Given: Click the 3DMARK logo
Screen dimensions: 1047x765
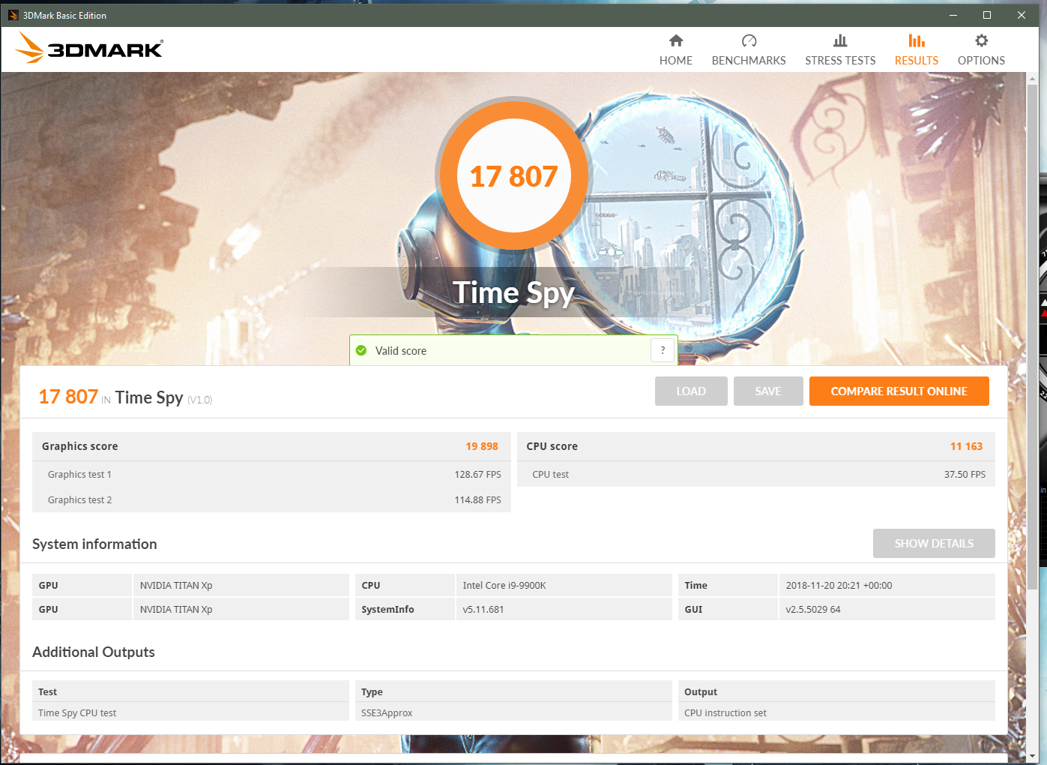Looking at the screenshot, I should pyautogui.click(x=88, y=47).
